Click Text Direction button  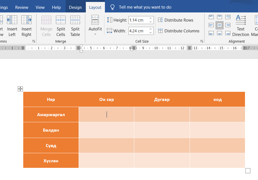[x=241, y=26]
